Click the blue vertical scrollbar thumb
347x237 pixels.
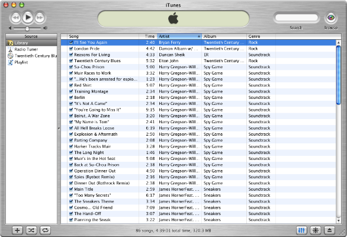coord(338,75)
